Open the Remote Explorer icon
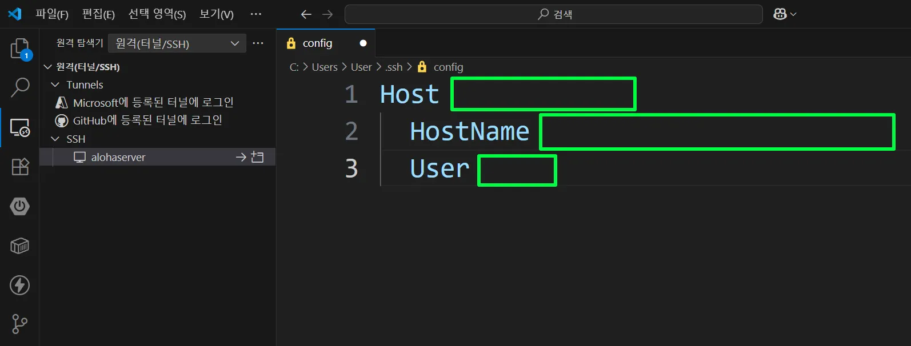Screen dimensions: 911x346 [20, 127]
